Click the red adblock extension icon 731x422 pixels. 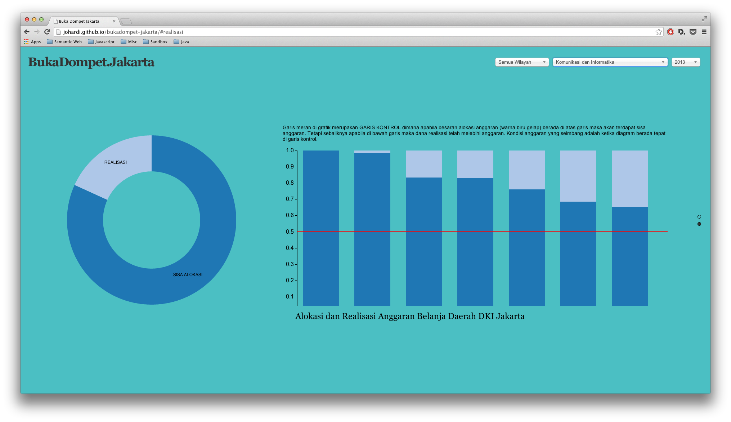click(x=671, y=32)
